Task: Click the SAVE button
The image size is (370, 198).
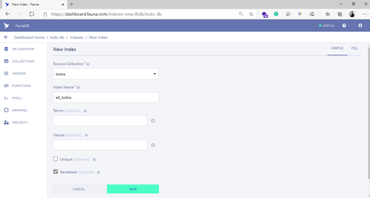Action: (x=133, y=189)
